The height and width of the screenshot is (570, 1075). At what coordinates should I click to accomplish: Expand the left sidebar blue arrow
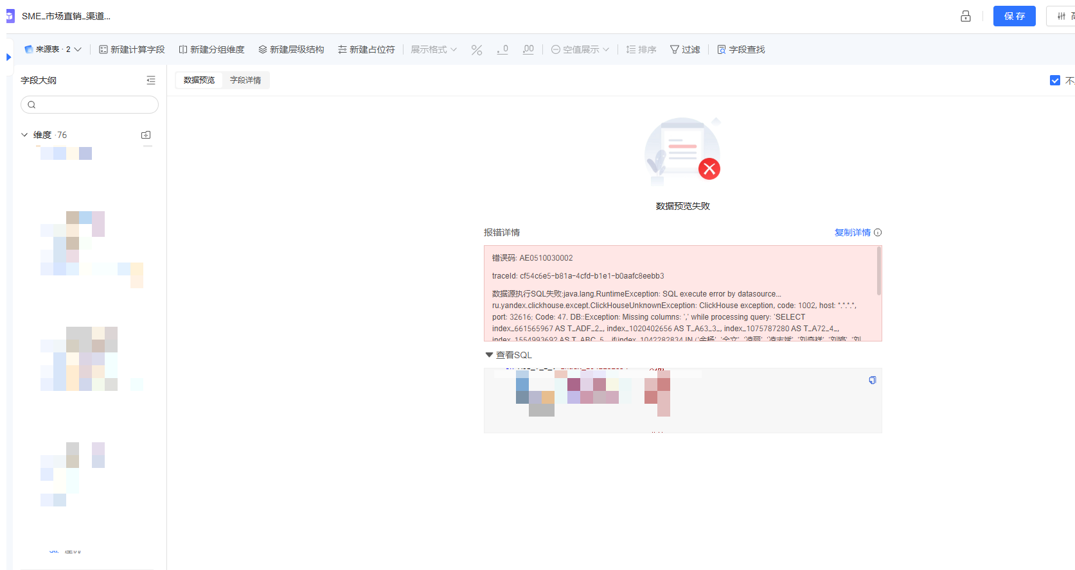click(x=8, y=57)
